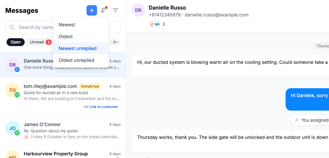The height and width of the screenshot is (158, 329).
Task: Focus the Search by name field
Action: (63, 27)
